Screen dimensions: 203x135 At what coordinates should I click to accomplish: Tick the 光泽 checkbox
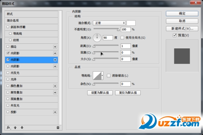8,79
